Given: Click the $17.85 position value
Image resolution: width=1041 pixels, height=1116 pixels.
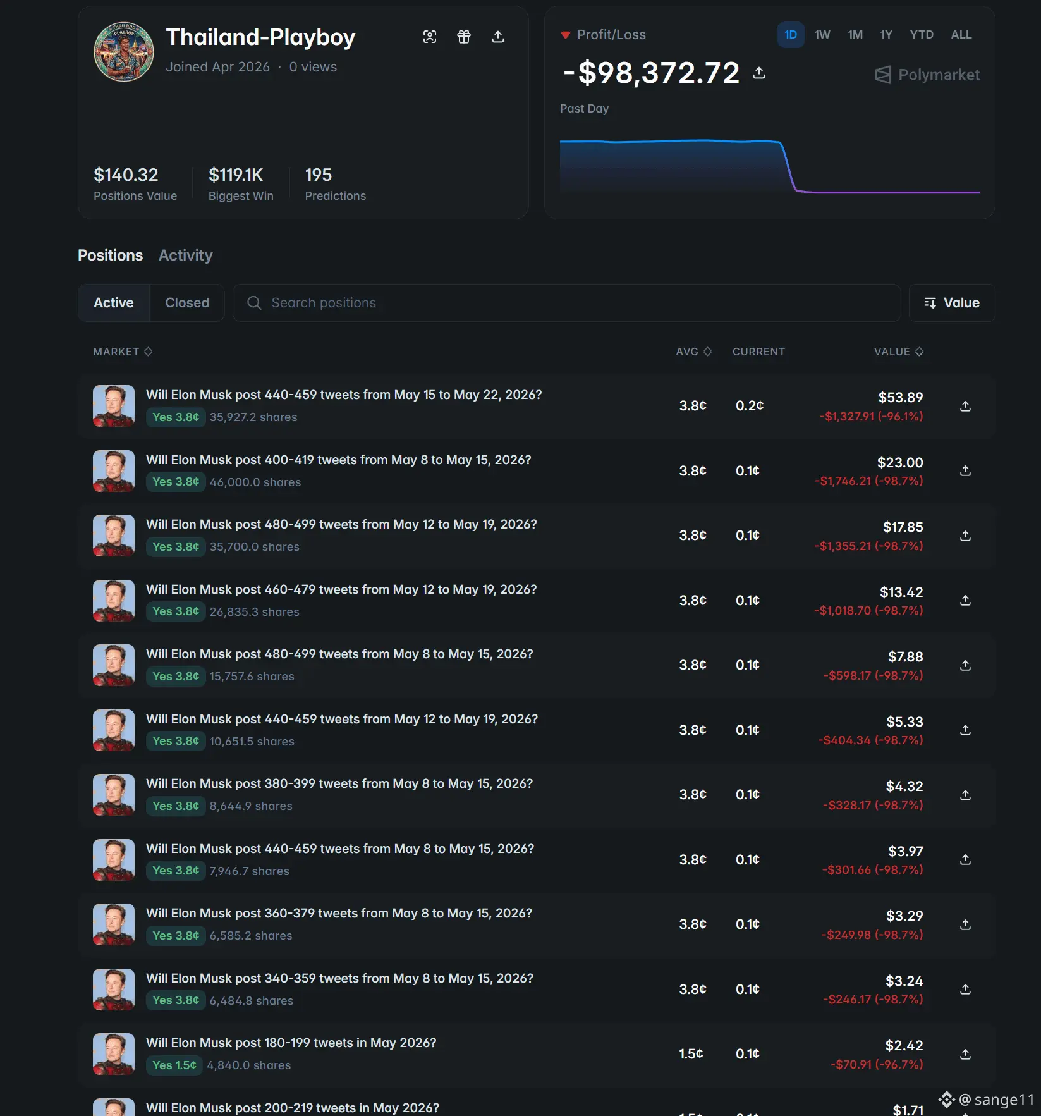Looking at the screenshot, I should 903,527.
